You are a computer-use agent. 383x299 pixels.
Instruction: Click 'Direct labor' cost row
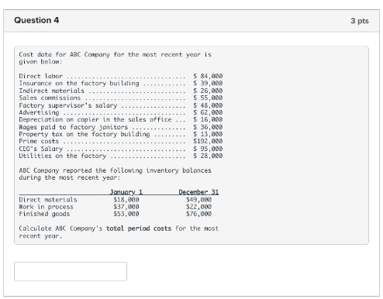pos(121,76)
